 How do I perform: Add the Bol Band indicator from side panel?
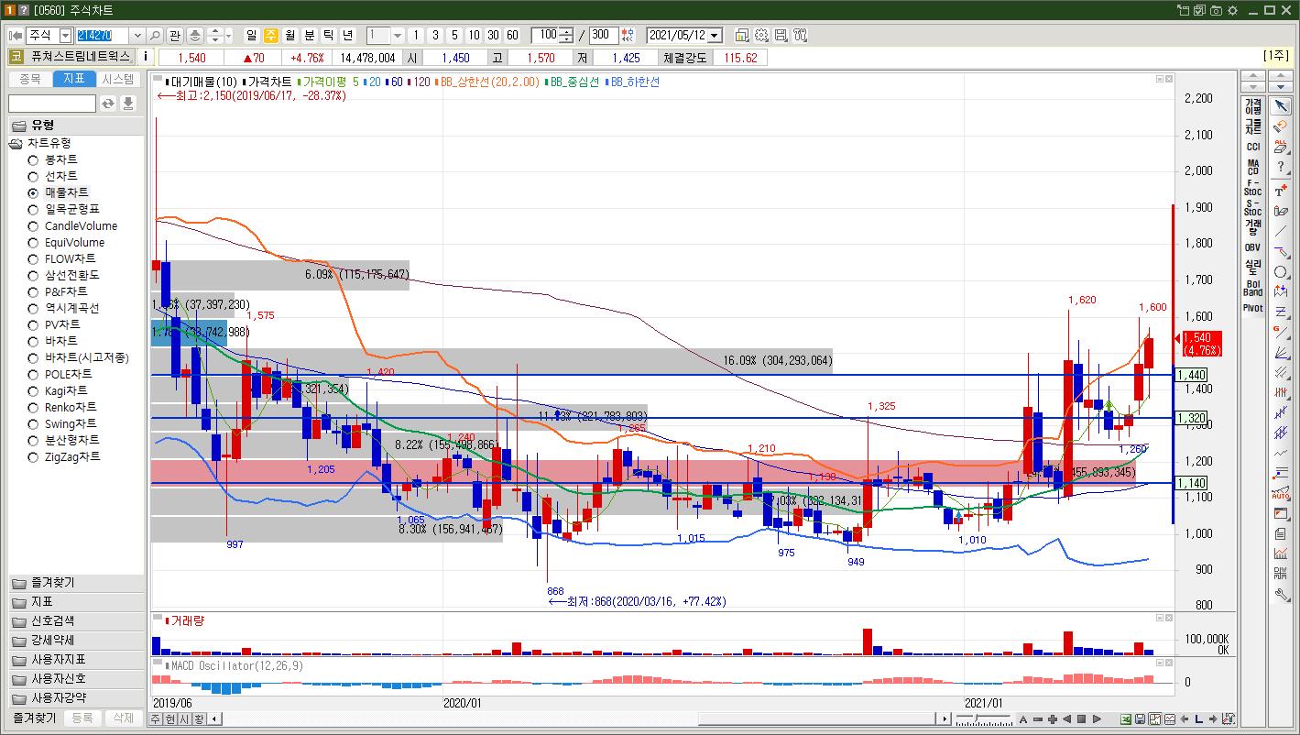click(1252, 288)
